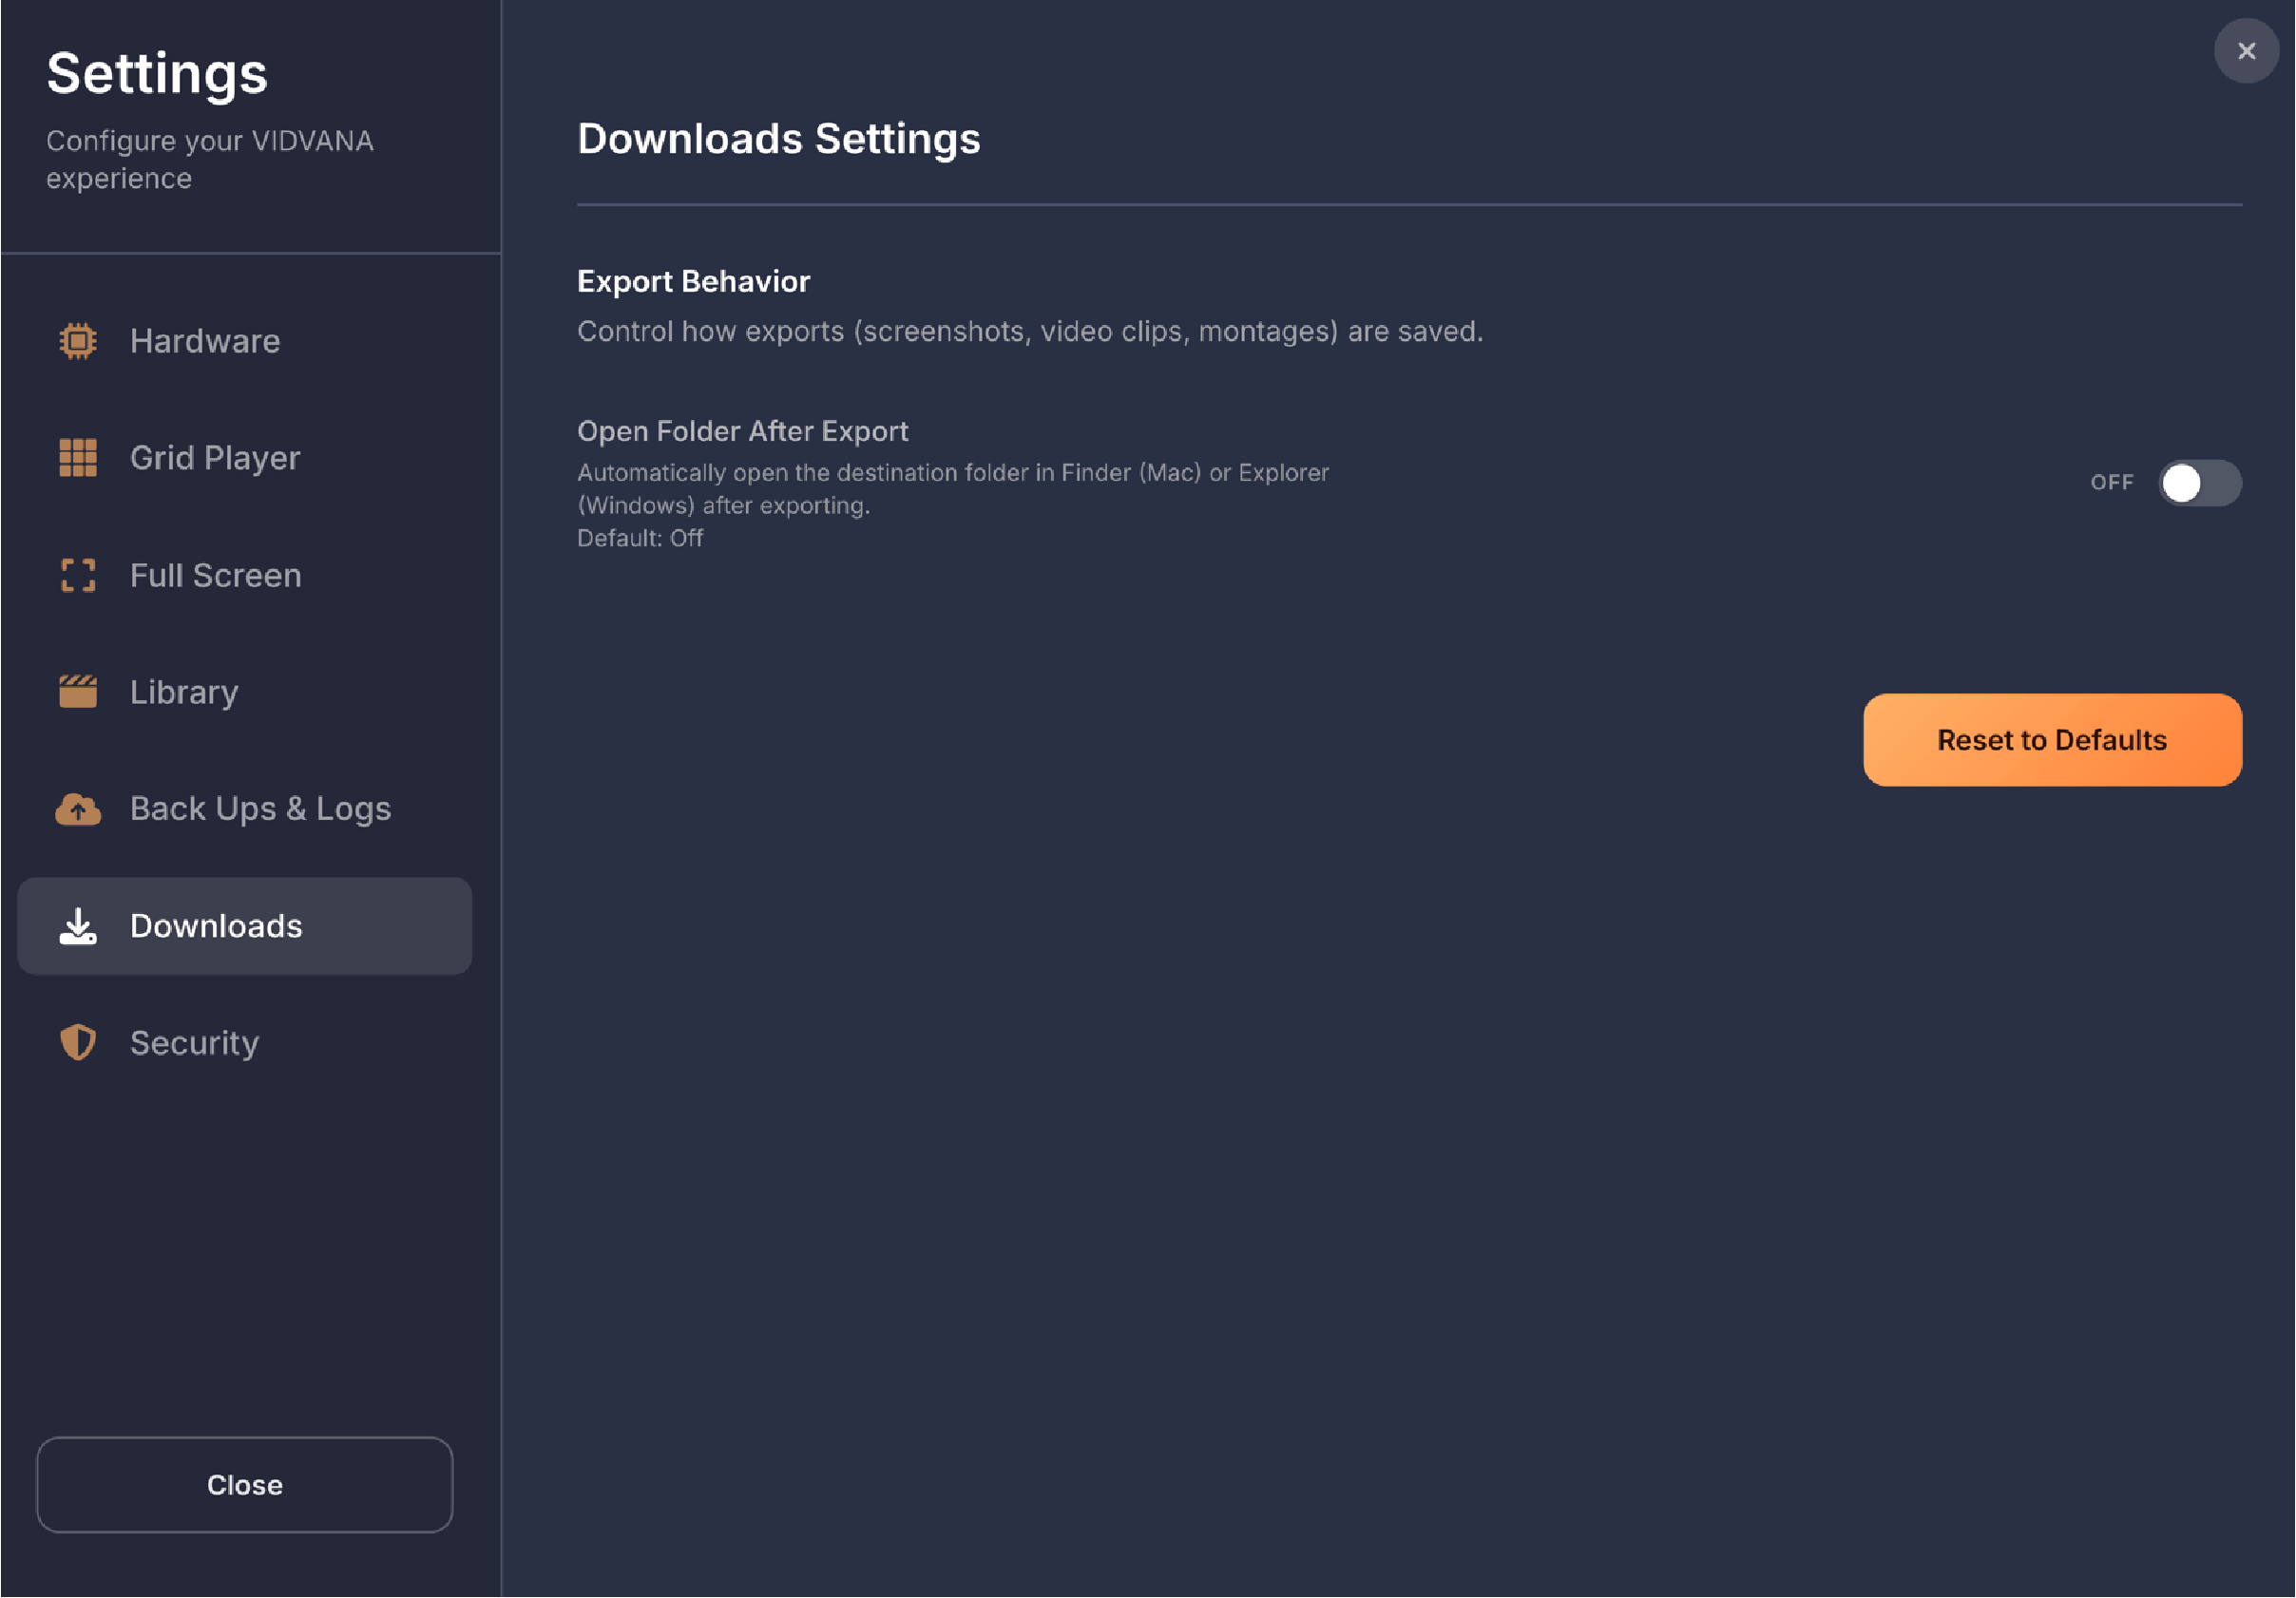Click the Back Ups cloud upload icon
The height and width of the screenshot is (1598, 2296).
coord(78,809)
